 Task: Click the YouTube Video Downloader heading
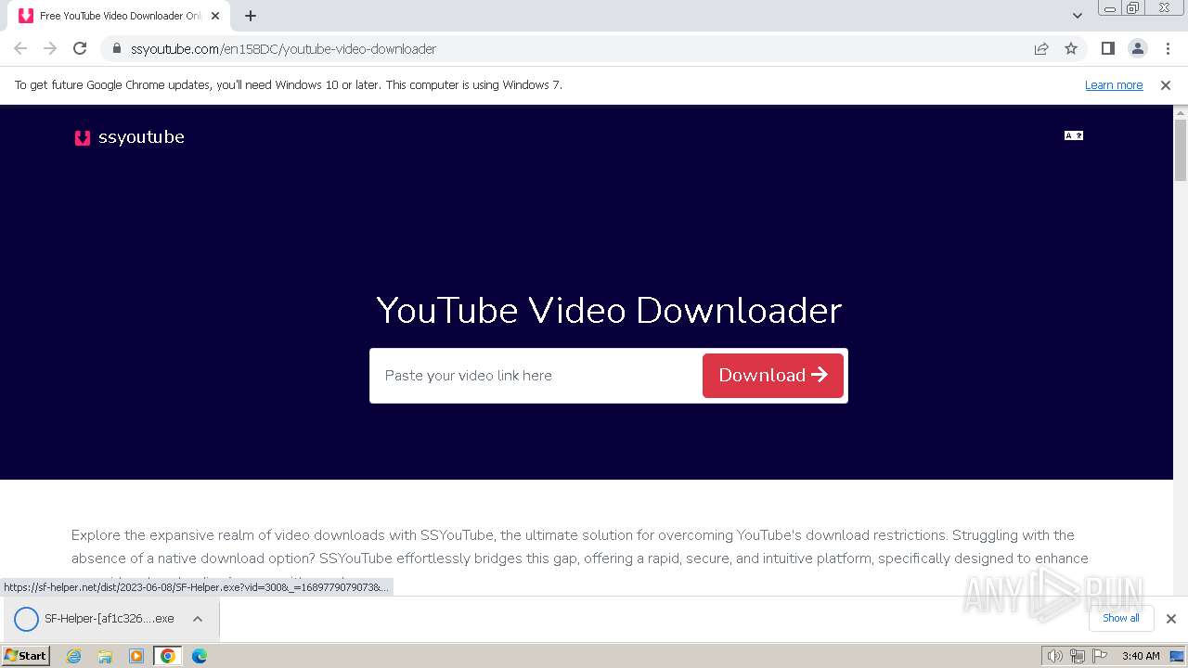click(x=609, y=310)
